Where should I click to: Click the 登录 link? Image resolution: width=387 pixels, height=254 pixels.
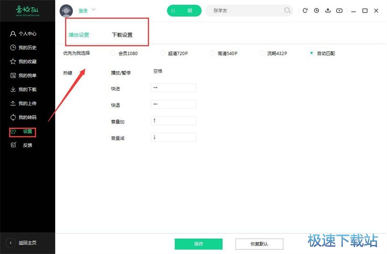coord(83,11)
